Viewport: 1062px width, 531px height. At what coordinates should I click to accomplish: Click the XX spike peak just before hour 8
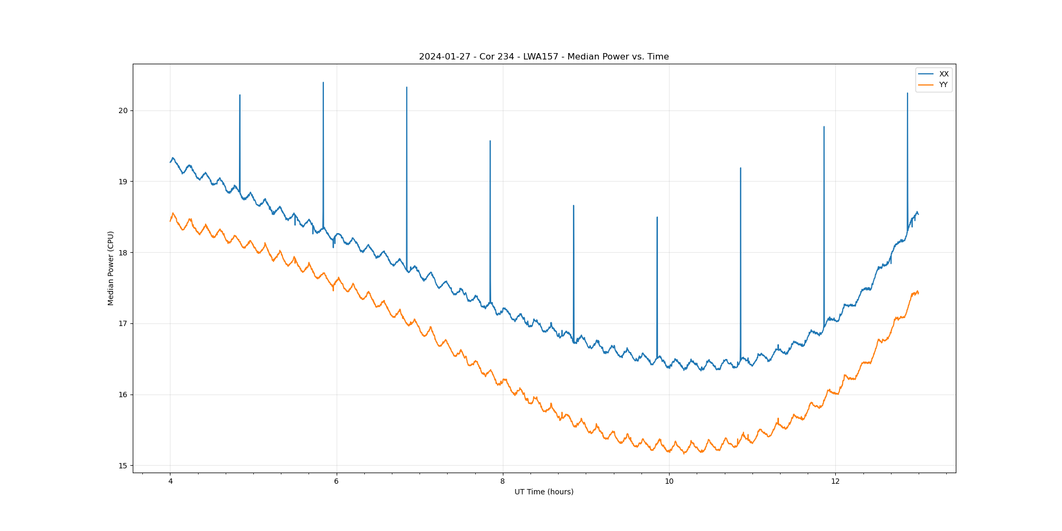click(x=490, y=141)
